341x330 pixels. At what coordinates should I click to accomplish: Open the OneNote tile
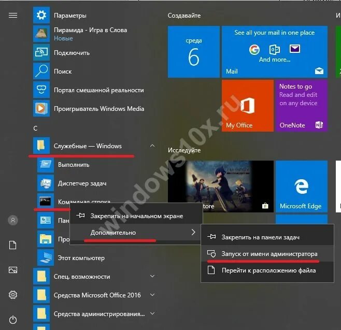(302, 106)
